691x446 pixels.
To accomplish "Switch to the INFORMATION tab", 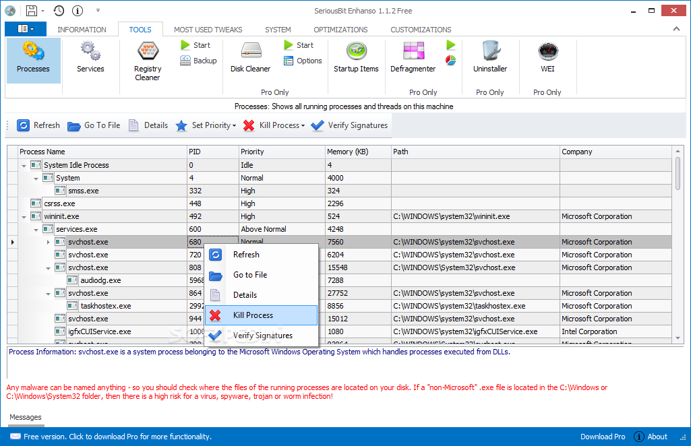I will 82,30.
